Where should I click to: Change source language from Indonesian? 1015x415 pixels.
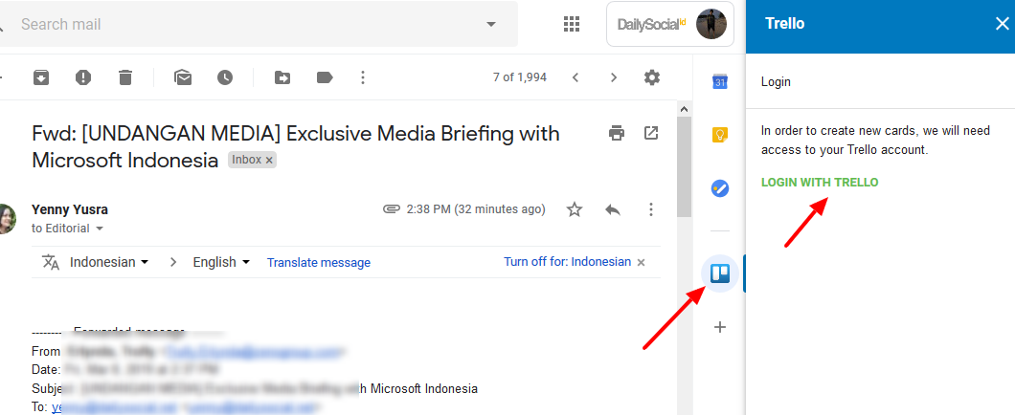click(109, 262)
